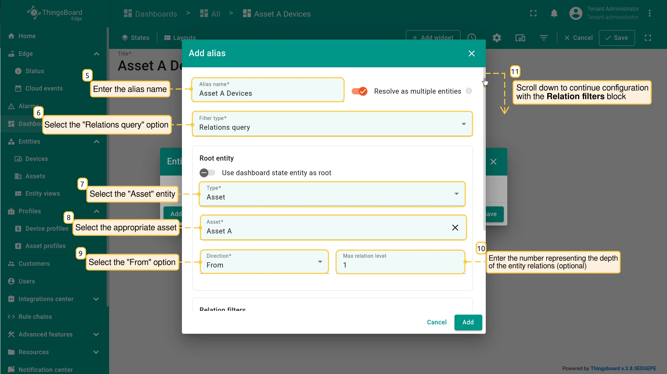
Task: Open the user account avatar icon
Action: coord(575,14)
